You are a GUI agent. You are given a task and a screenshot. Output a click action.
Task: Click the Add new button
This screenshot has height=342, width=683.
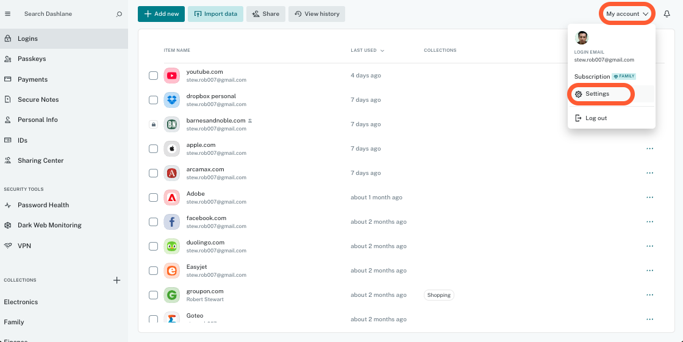click(161, 14)
